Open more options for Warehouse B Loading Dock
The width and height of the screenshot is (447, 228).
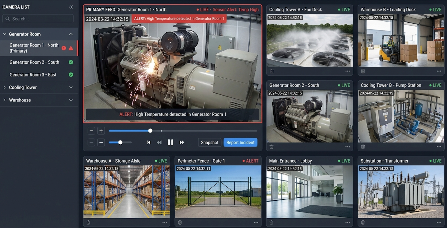[439, 71]
